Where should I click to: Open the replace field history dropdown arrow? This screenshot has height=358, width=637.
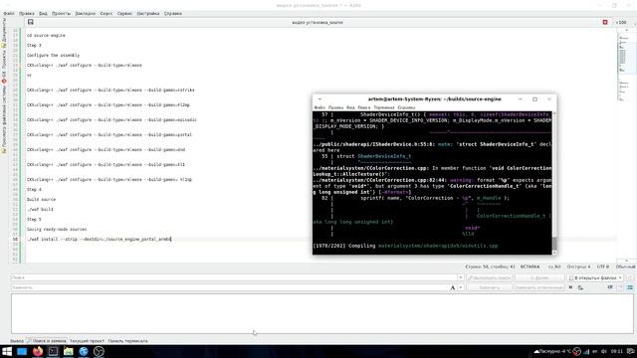click(x=461, y=287)
